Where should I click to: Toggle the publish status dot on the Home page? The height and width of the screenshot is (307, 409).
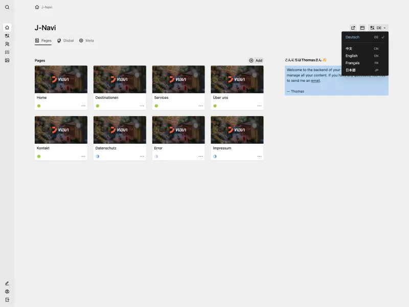click(x=39, y=106)
